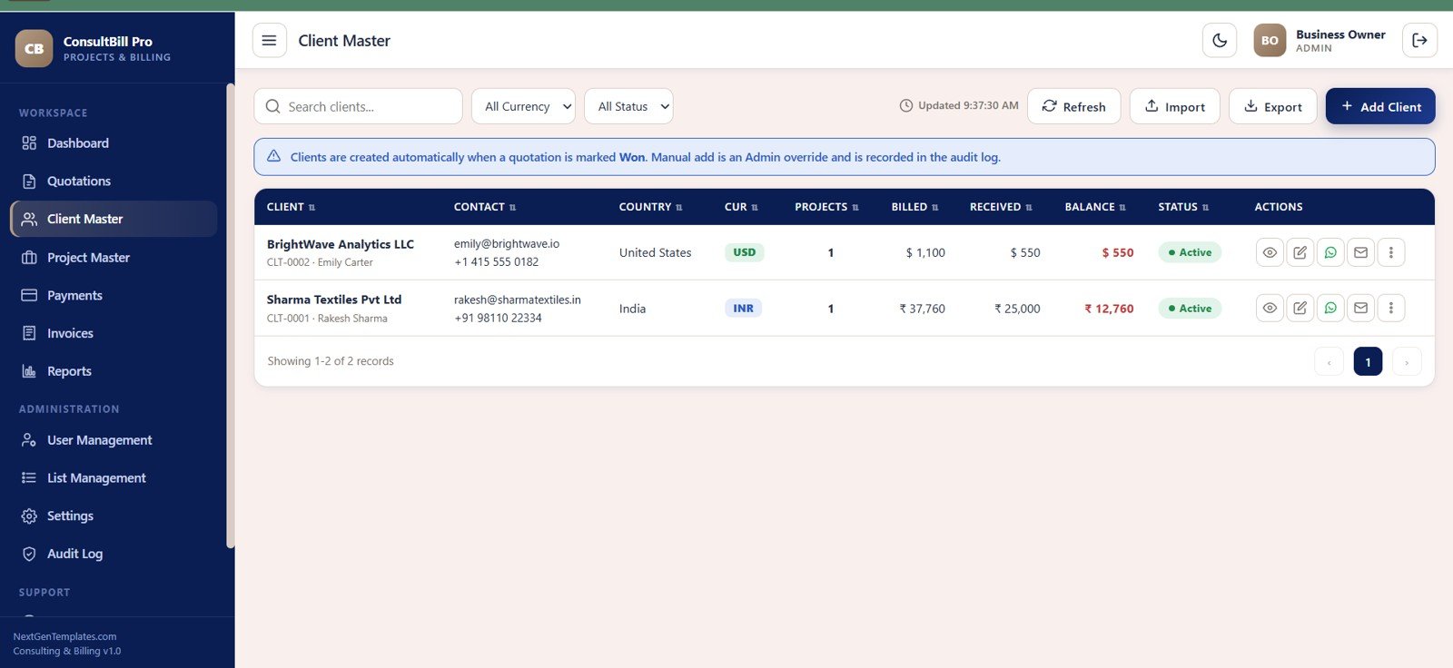Viewport: 1453px width, 668px height.
Task: Select Client Master in the sidebar
Action: (114, 219)
